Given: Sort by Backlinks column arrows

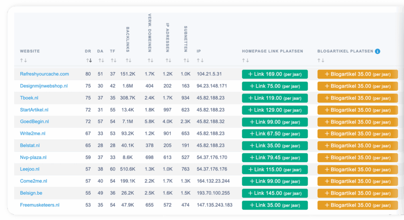Looking at the screenshot, I should click(129, 60).
